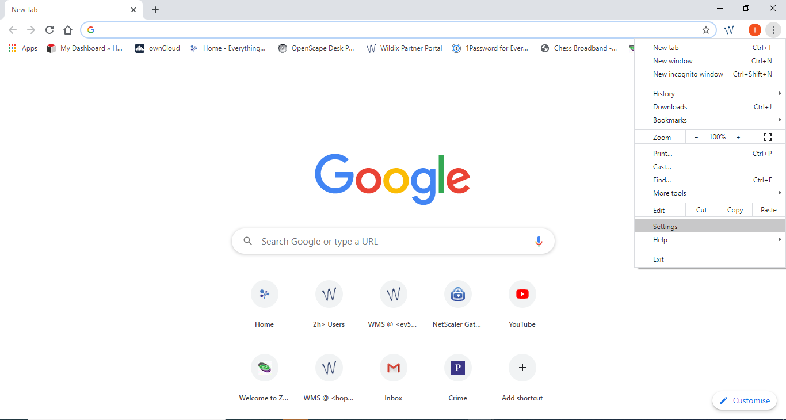Open the ownCloud bookmark

coord(157,48)
